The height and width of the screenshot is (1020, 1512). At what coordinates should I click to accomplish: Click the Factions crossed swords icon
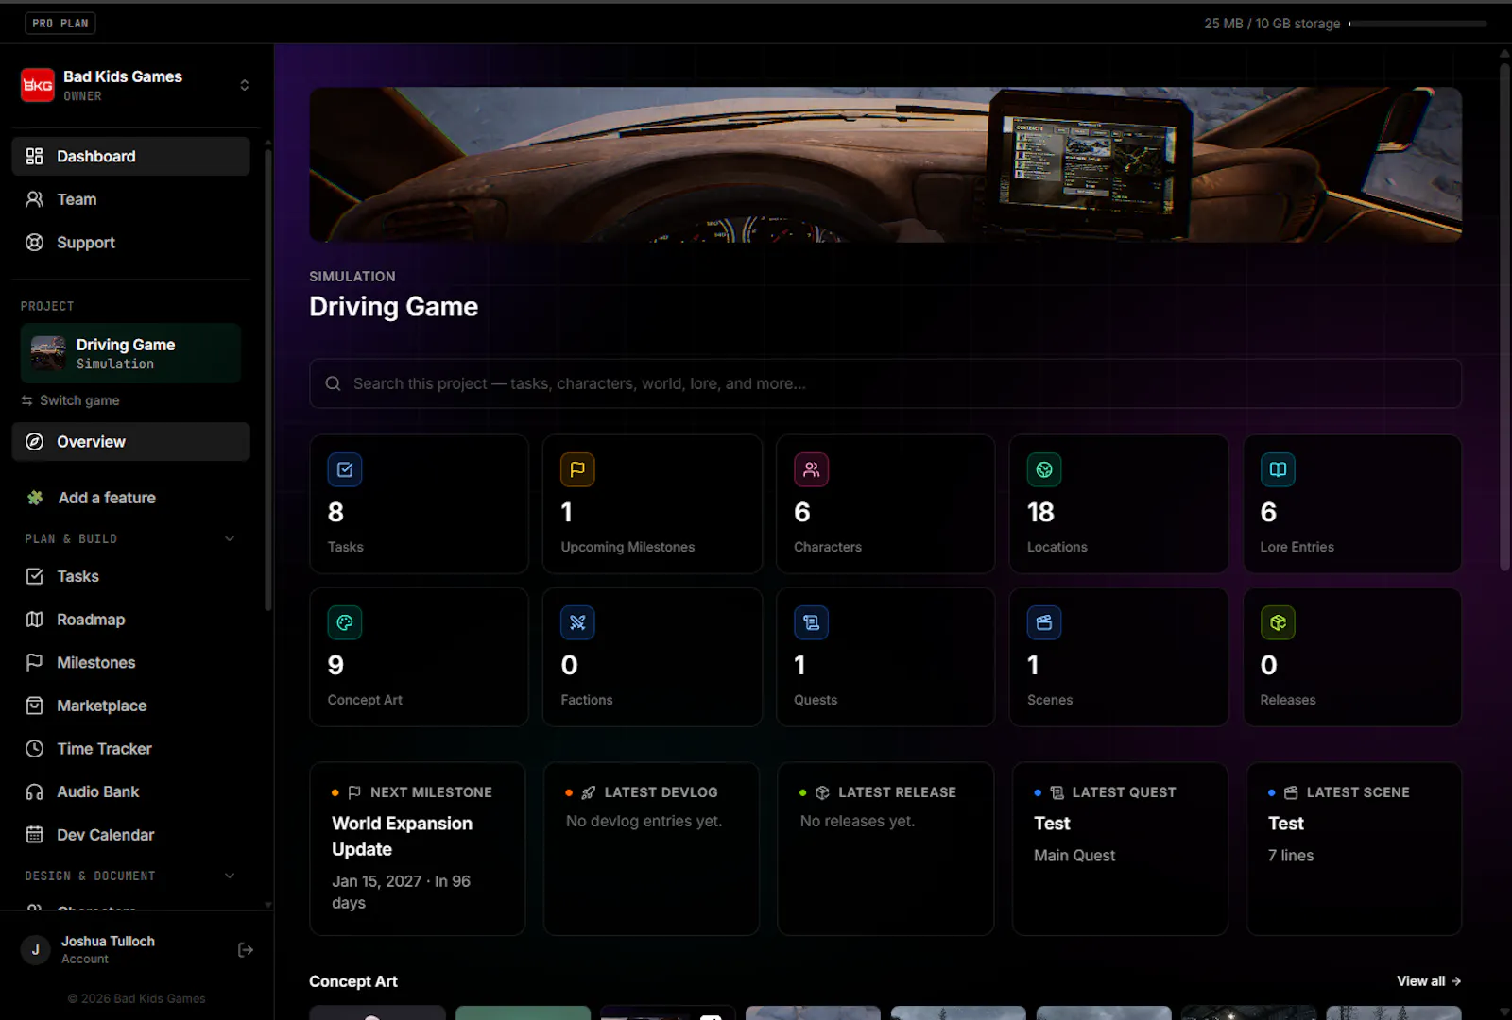[577, 622]
